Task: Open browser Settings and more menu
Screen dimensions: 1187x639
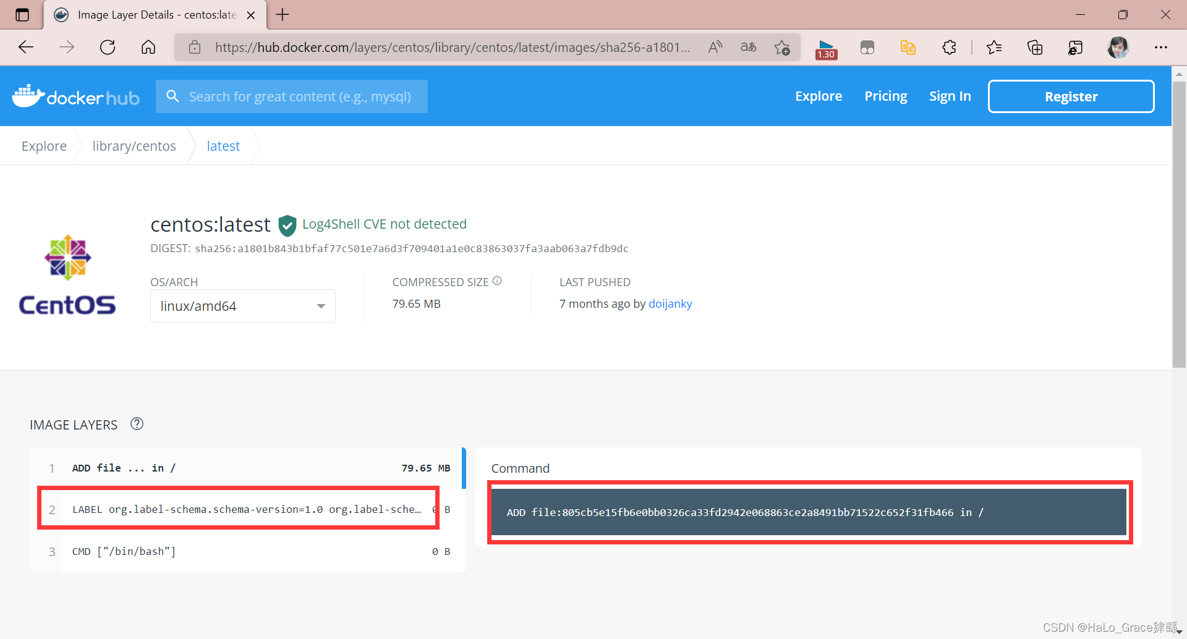Action: tap(1161, 47)
